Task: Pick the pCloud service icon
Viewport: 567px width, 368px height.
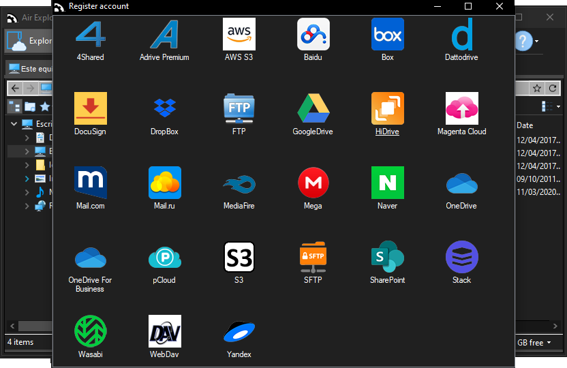Action: [x=164, y=263]
